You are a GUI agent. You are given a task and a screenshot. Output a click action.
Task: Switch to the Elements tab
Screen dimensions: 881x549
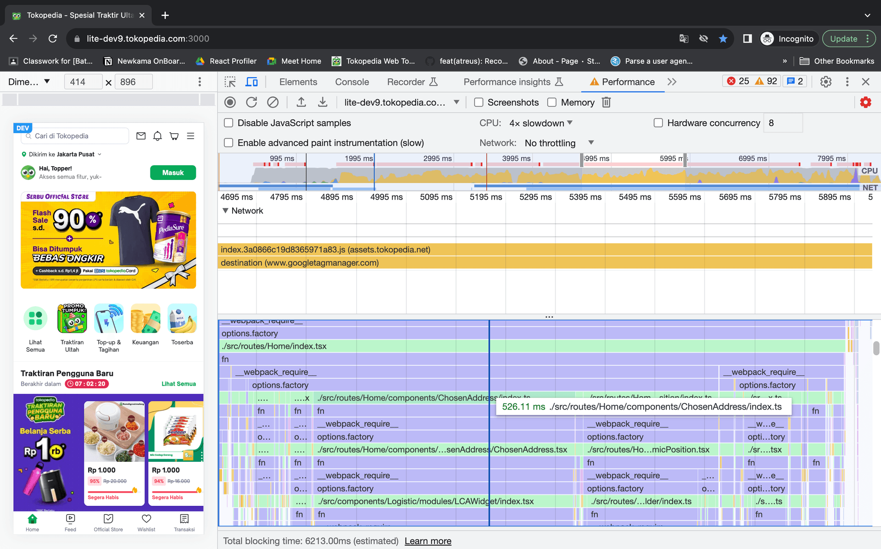[298, 82]
